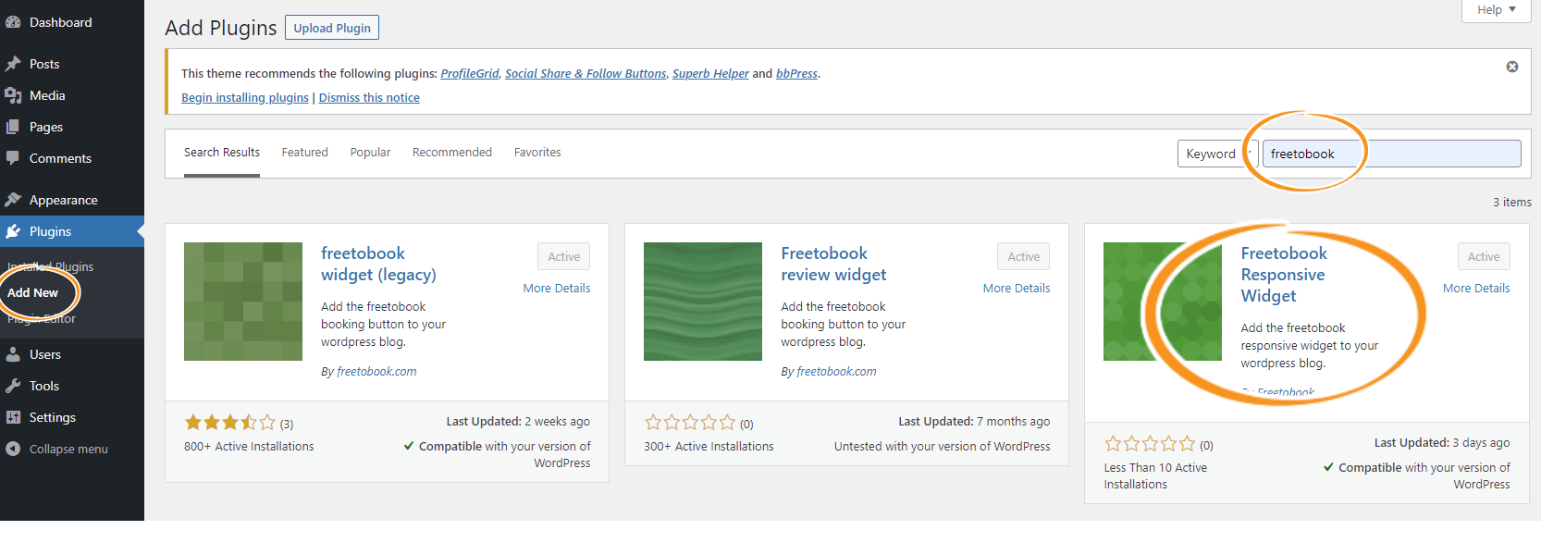Click '800+ Active Installations' text
Screen dimensions: 1541x555
tap(249, 447)
